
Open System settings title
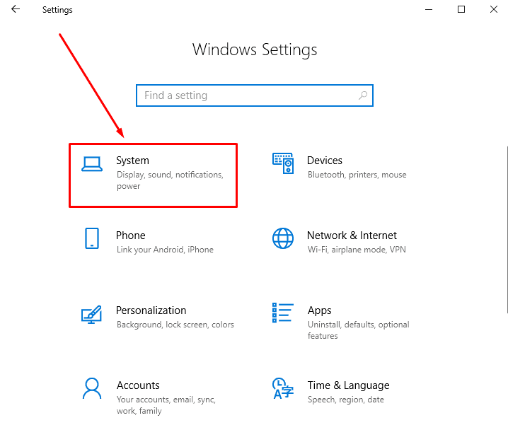(132, 161)
